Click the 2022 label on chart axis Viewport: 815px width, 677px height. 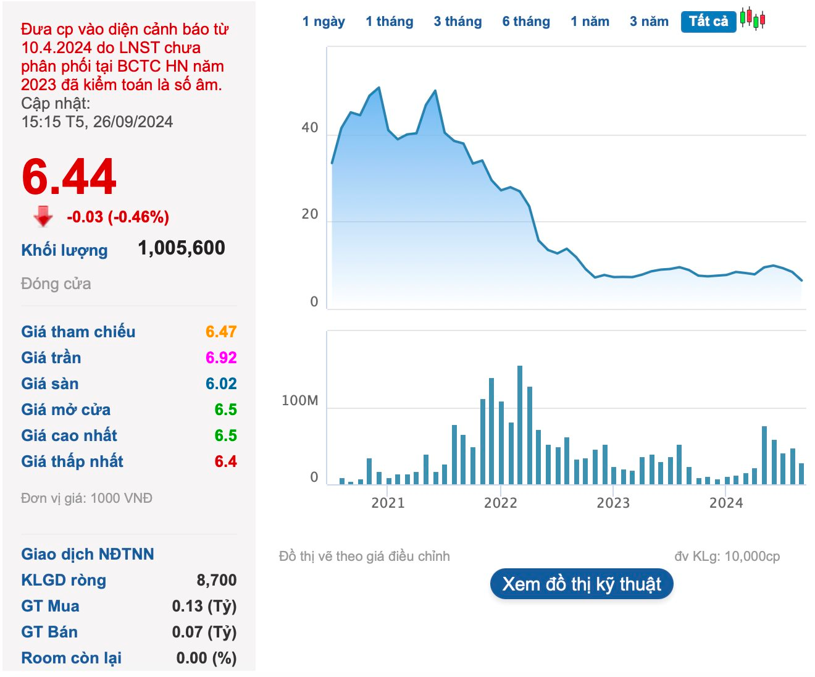500,503
